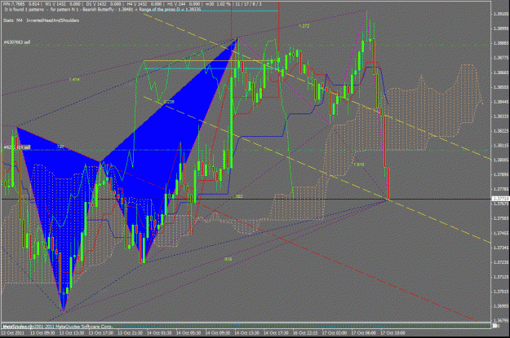
Task: Click the 14 Oct 13:30 time label
Action: tap(246, 333)
